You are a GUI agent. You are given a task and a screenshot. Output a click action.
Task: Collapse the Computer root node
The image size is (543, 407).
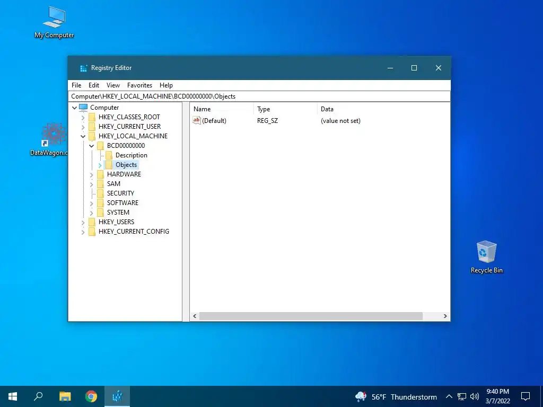pyautogui.click(x=74, y=108)
